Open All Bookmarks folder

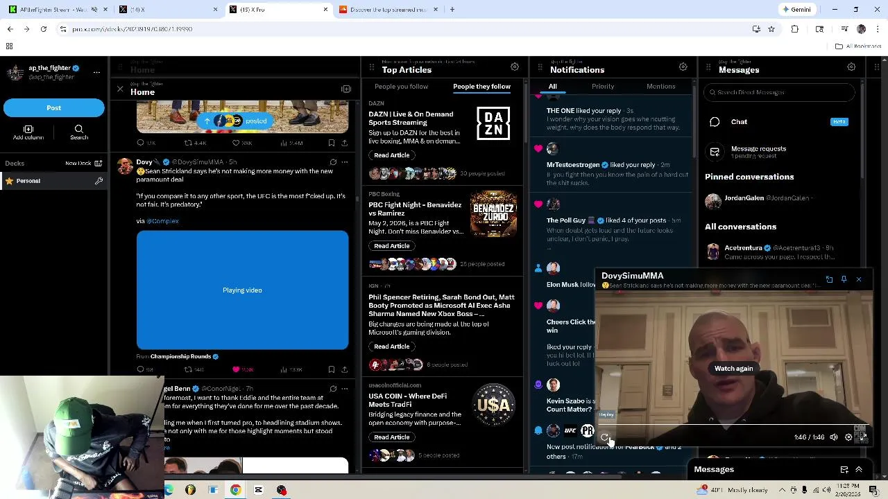coord(858,46)
